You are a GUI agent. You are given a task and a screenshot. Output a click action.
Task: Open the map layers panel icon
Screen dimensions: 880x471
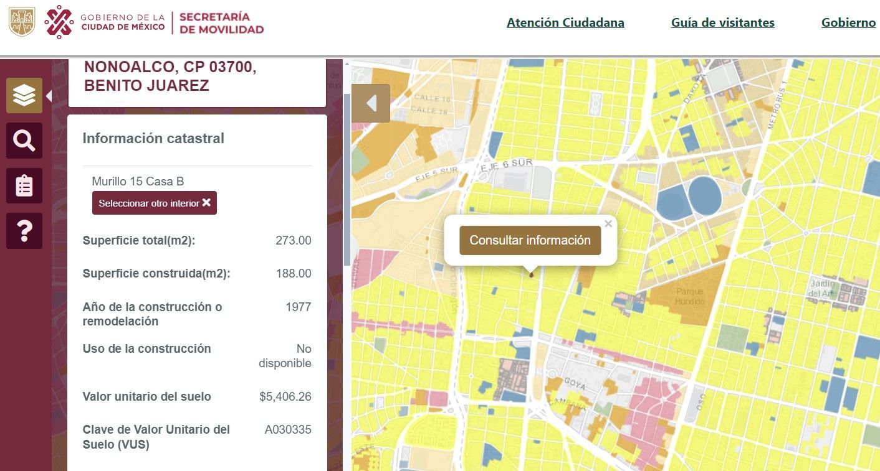[24, 95]
